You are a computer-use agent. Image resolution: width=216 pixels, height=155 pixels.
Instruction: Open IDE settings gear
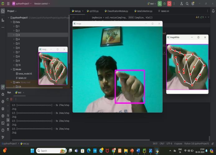click(193, 4)
